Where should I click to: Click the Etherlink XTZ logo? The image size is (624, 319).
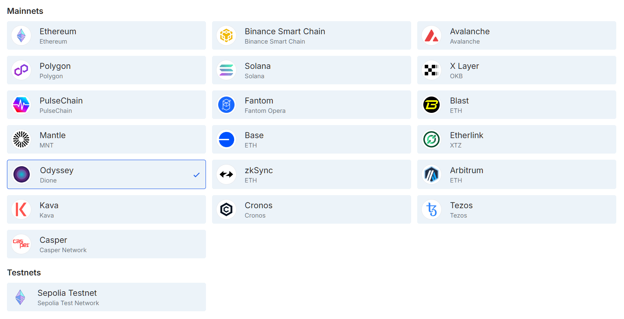[x=431, y=139]
